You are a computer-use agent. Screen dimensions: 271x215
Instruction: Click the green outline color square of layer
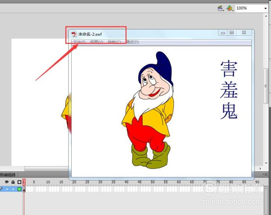[x=19, y=189]
